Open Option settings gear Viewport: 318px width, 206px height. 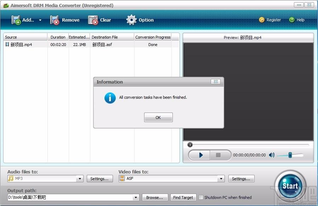131,20
